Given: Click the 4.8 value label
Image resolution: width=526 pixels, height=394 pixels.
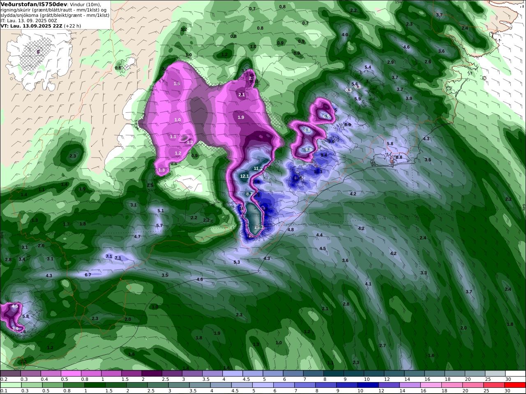Looking at the screenshot, I should click(291, 229).
